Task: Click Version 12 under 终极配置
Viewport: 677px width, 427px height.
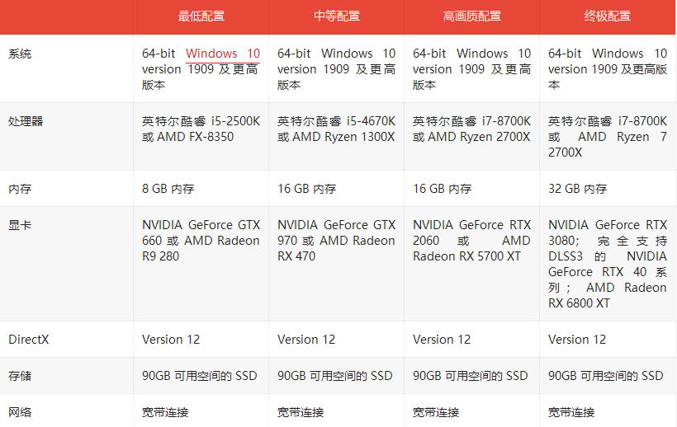Action: point(577,340)
